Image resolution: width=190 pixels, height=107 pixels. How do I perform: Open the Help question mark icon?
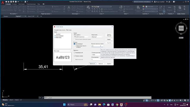[174, 2]
